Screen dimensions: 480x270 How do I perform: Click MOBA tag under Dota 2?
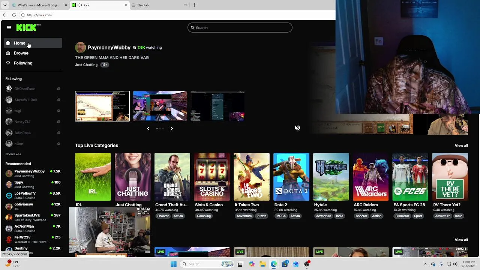[x=281, y=216]
